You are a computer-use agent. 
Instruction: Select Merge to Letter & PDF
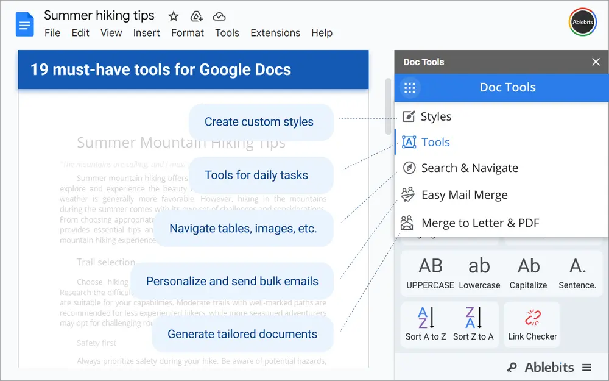coord(480,223)
